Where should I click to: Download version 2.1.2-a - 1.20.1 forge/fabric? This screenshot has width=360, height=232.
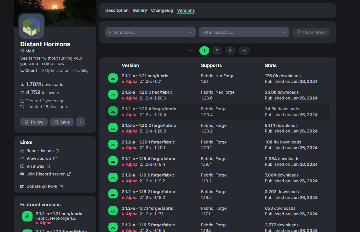[x=113, y=144]
